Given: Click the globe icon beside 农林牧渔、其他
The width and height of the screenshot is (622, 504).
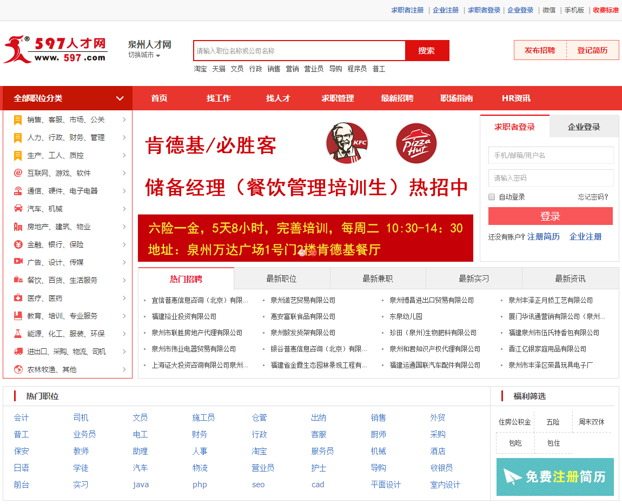Looking at the screenshot, I should pos(18,369).
